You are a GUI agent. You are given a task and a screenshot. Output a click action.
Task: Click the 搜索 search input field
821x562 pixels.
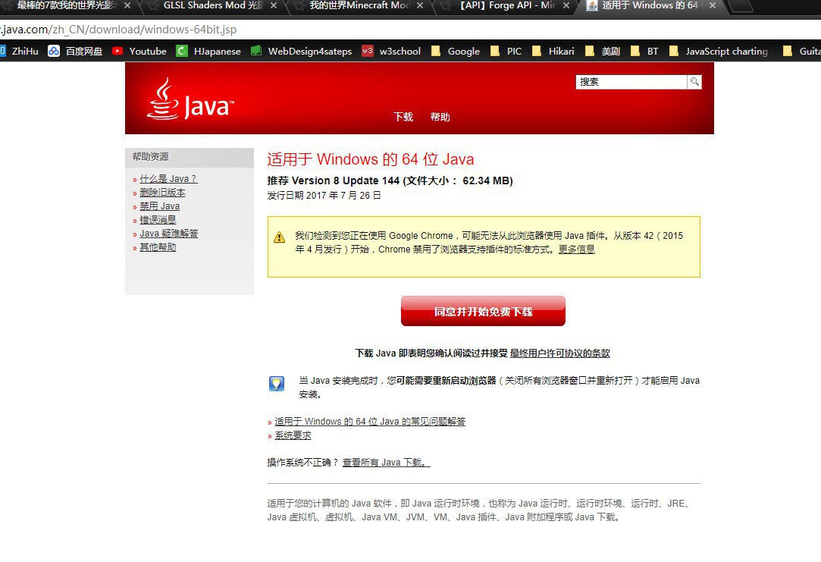pos(631,82)
